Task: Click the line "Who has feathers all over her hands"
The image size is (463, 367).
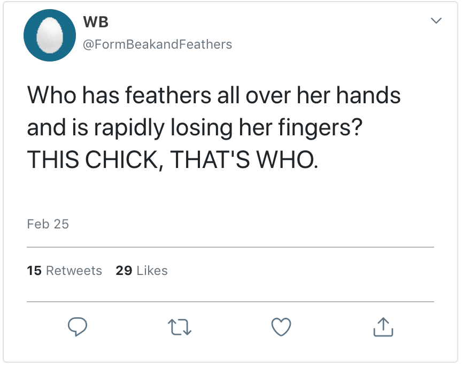Action: tap(214, 97)
